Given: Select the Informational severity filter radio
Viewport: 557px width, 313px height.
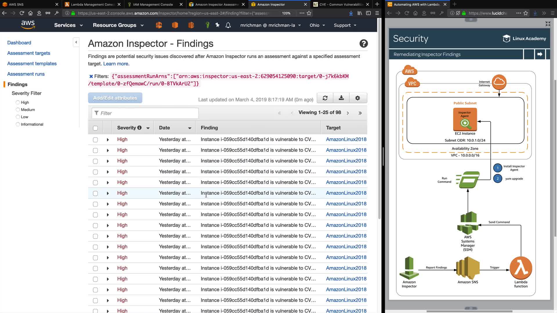Looking at the screenshot, I should (x=18, y=124).
